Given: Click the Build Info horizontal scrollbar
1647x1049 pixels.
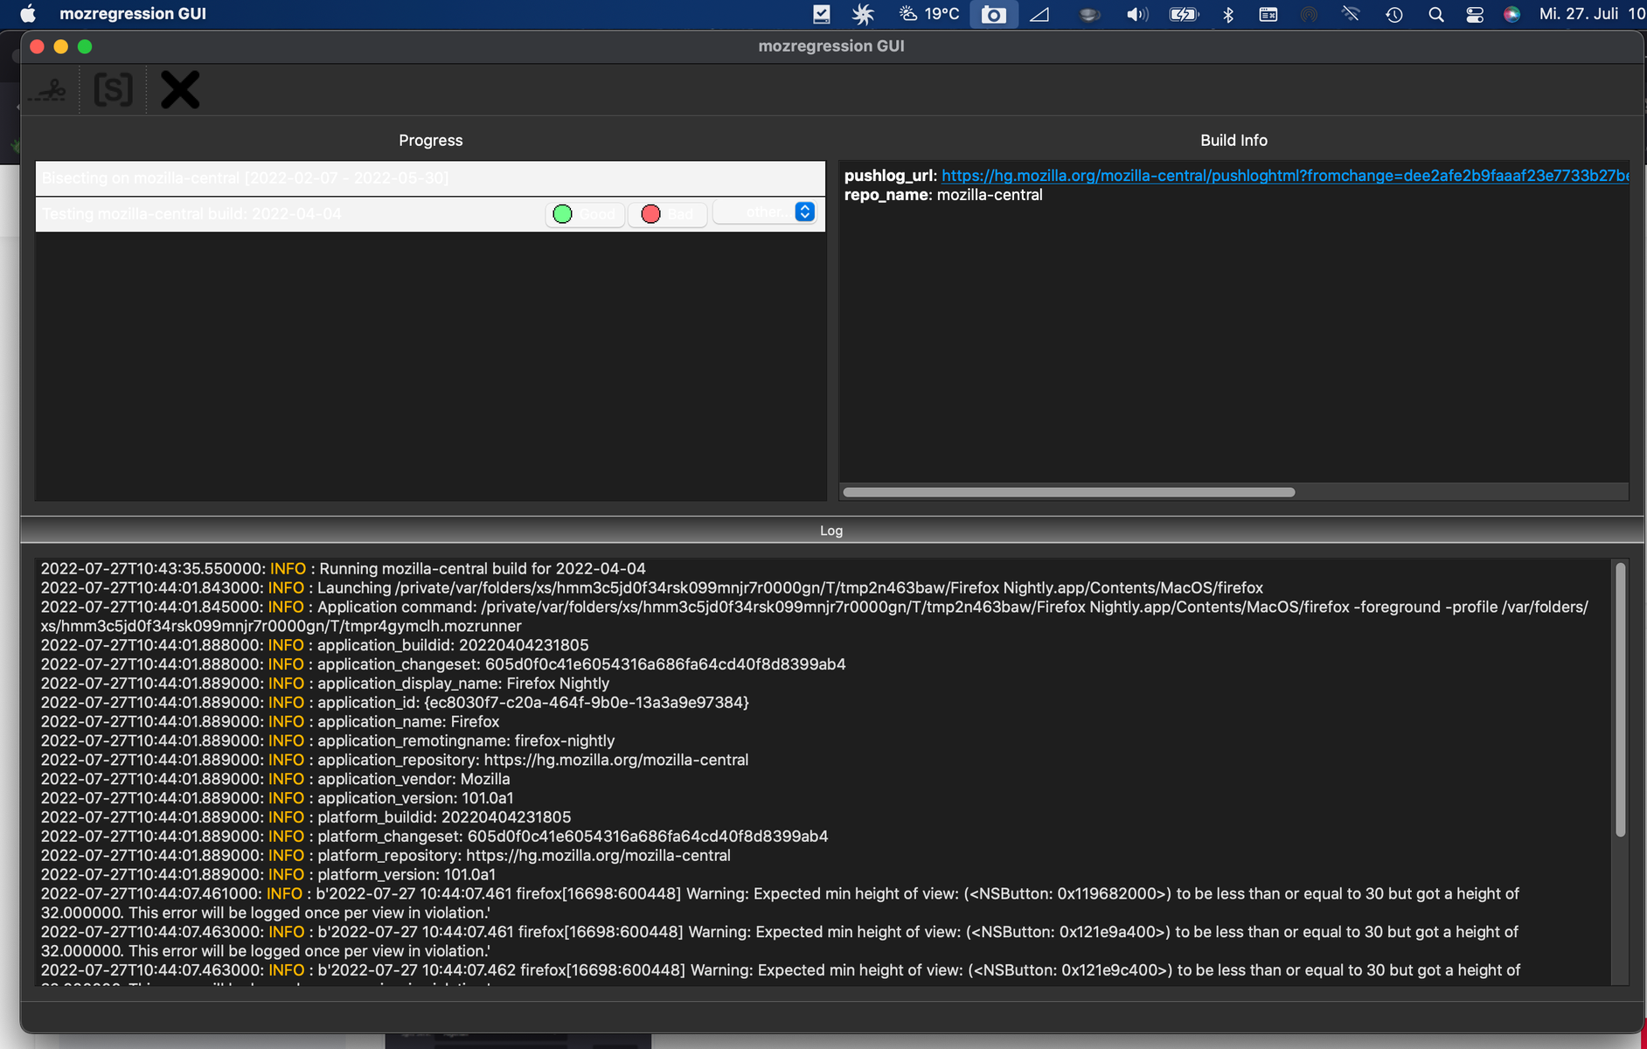Looking at the screenshot, I should tap(1068, 492).
